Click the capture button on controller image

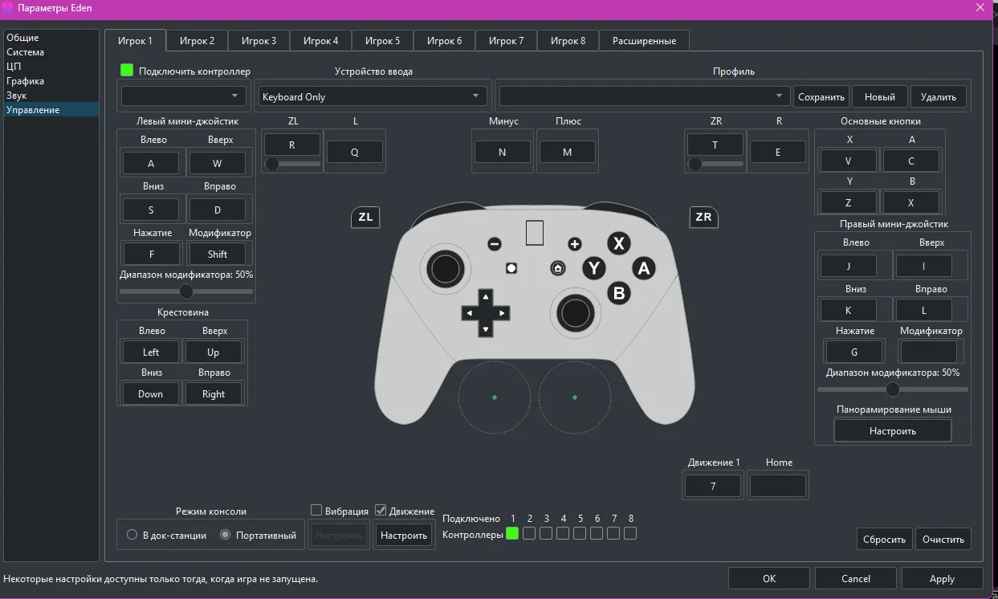pos(511,268)
